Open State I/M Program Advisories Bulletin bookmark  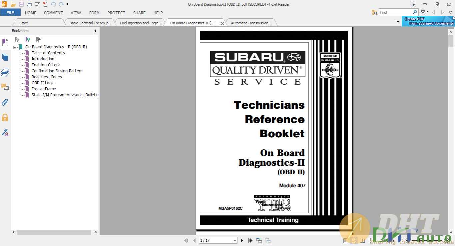tap(65, 95)
